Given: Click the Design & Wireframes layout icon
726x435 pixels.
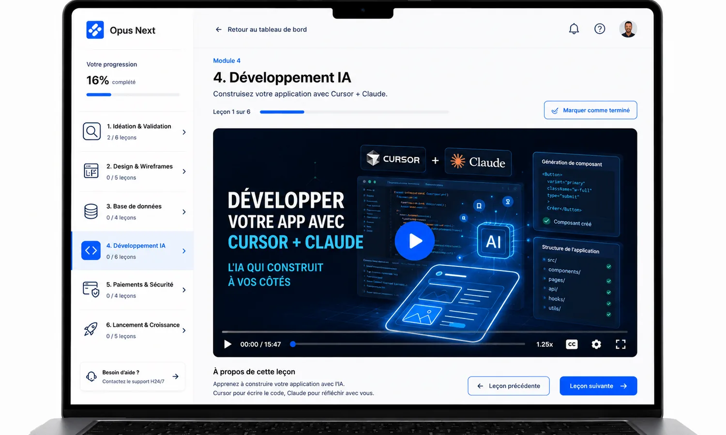Looking at the screenshot, I should (x=91, y=171).
